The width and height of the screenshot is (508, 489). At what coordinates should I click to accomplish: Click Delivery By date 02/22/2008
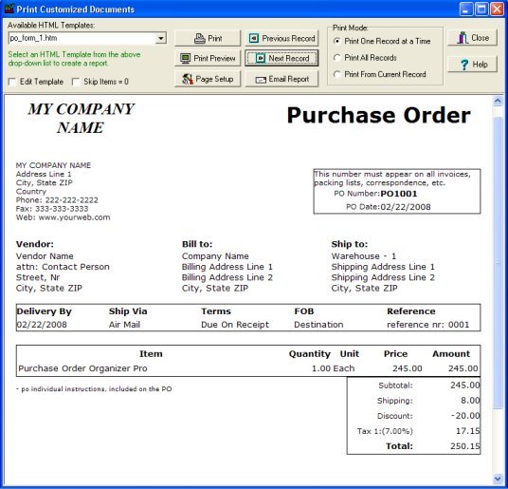42,325
